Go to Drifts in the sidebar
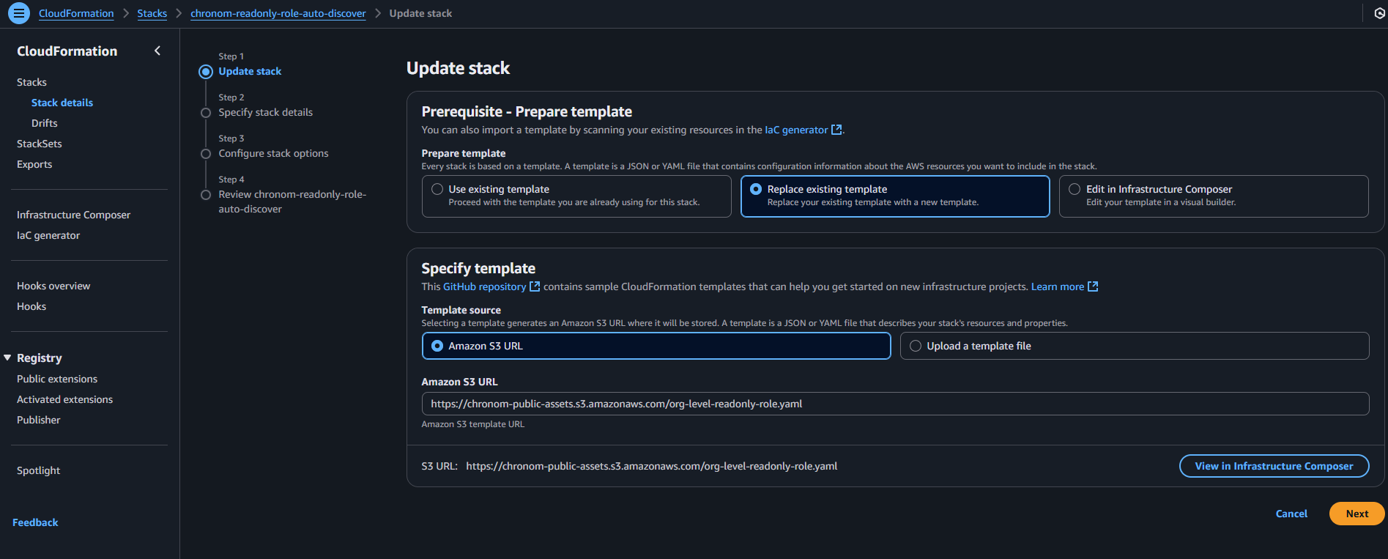Image resolution: width=1388 pixels, height=559 pixels. 44,123
